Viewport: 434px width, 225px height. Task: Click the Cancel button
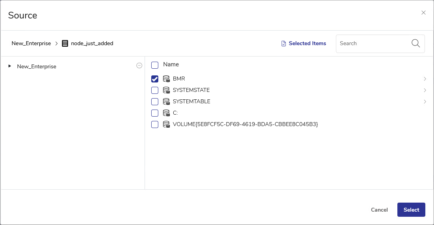[379, 210]
